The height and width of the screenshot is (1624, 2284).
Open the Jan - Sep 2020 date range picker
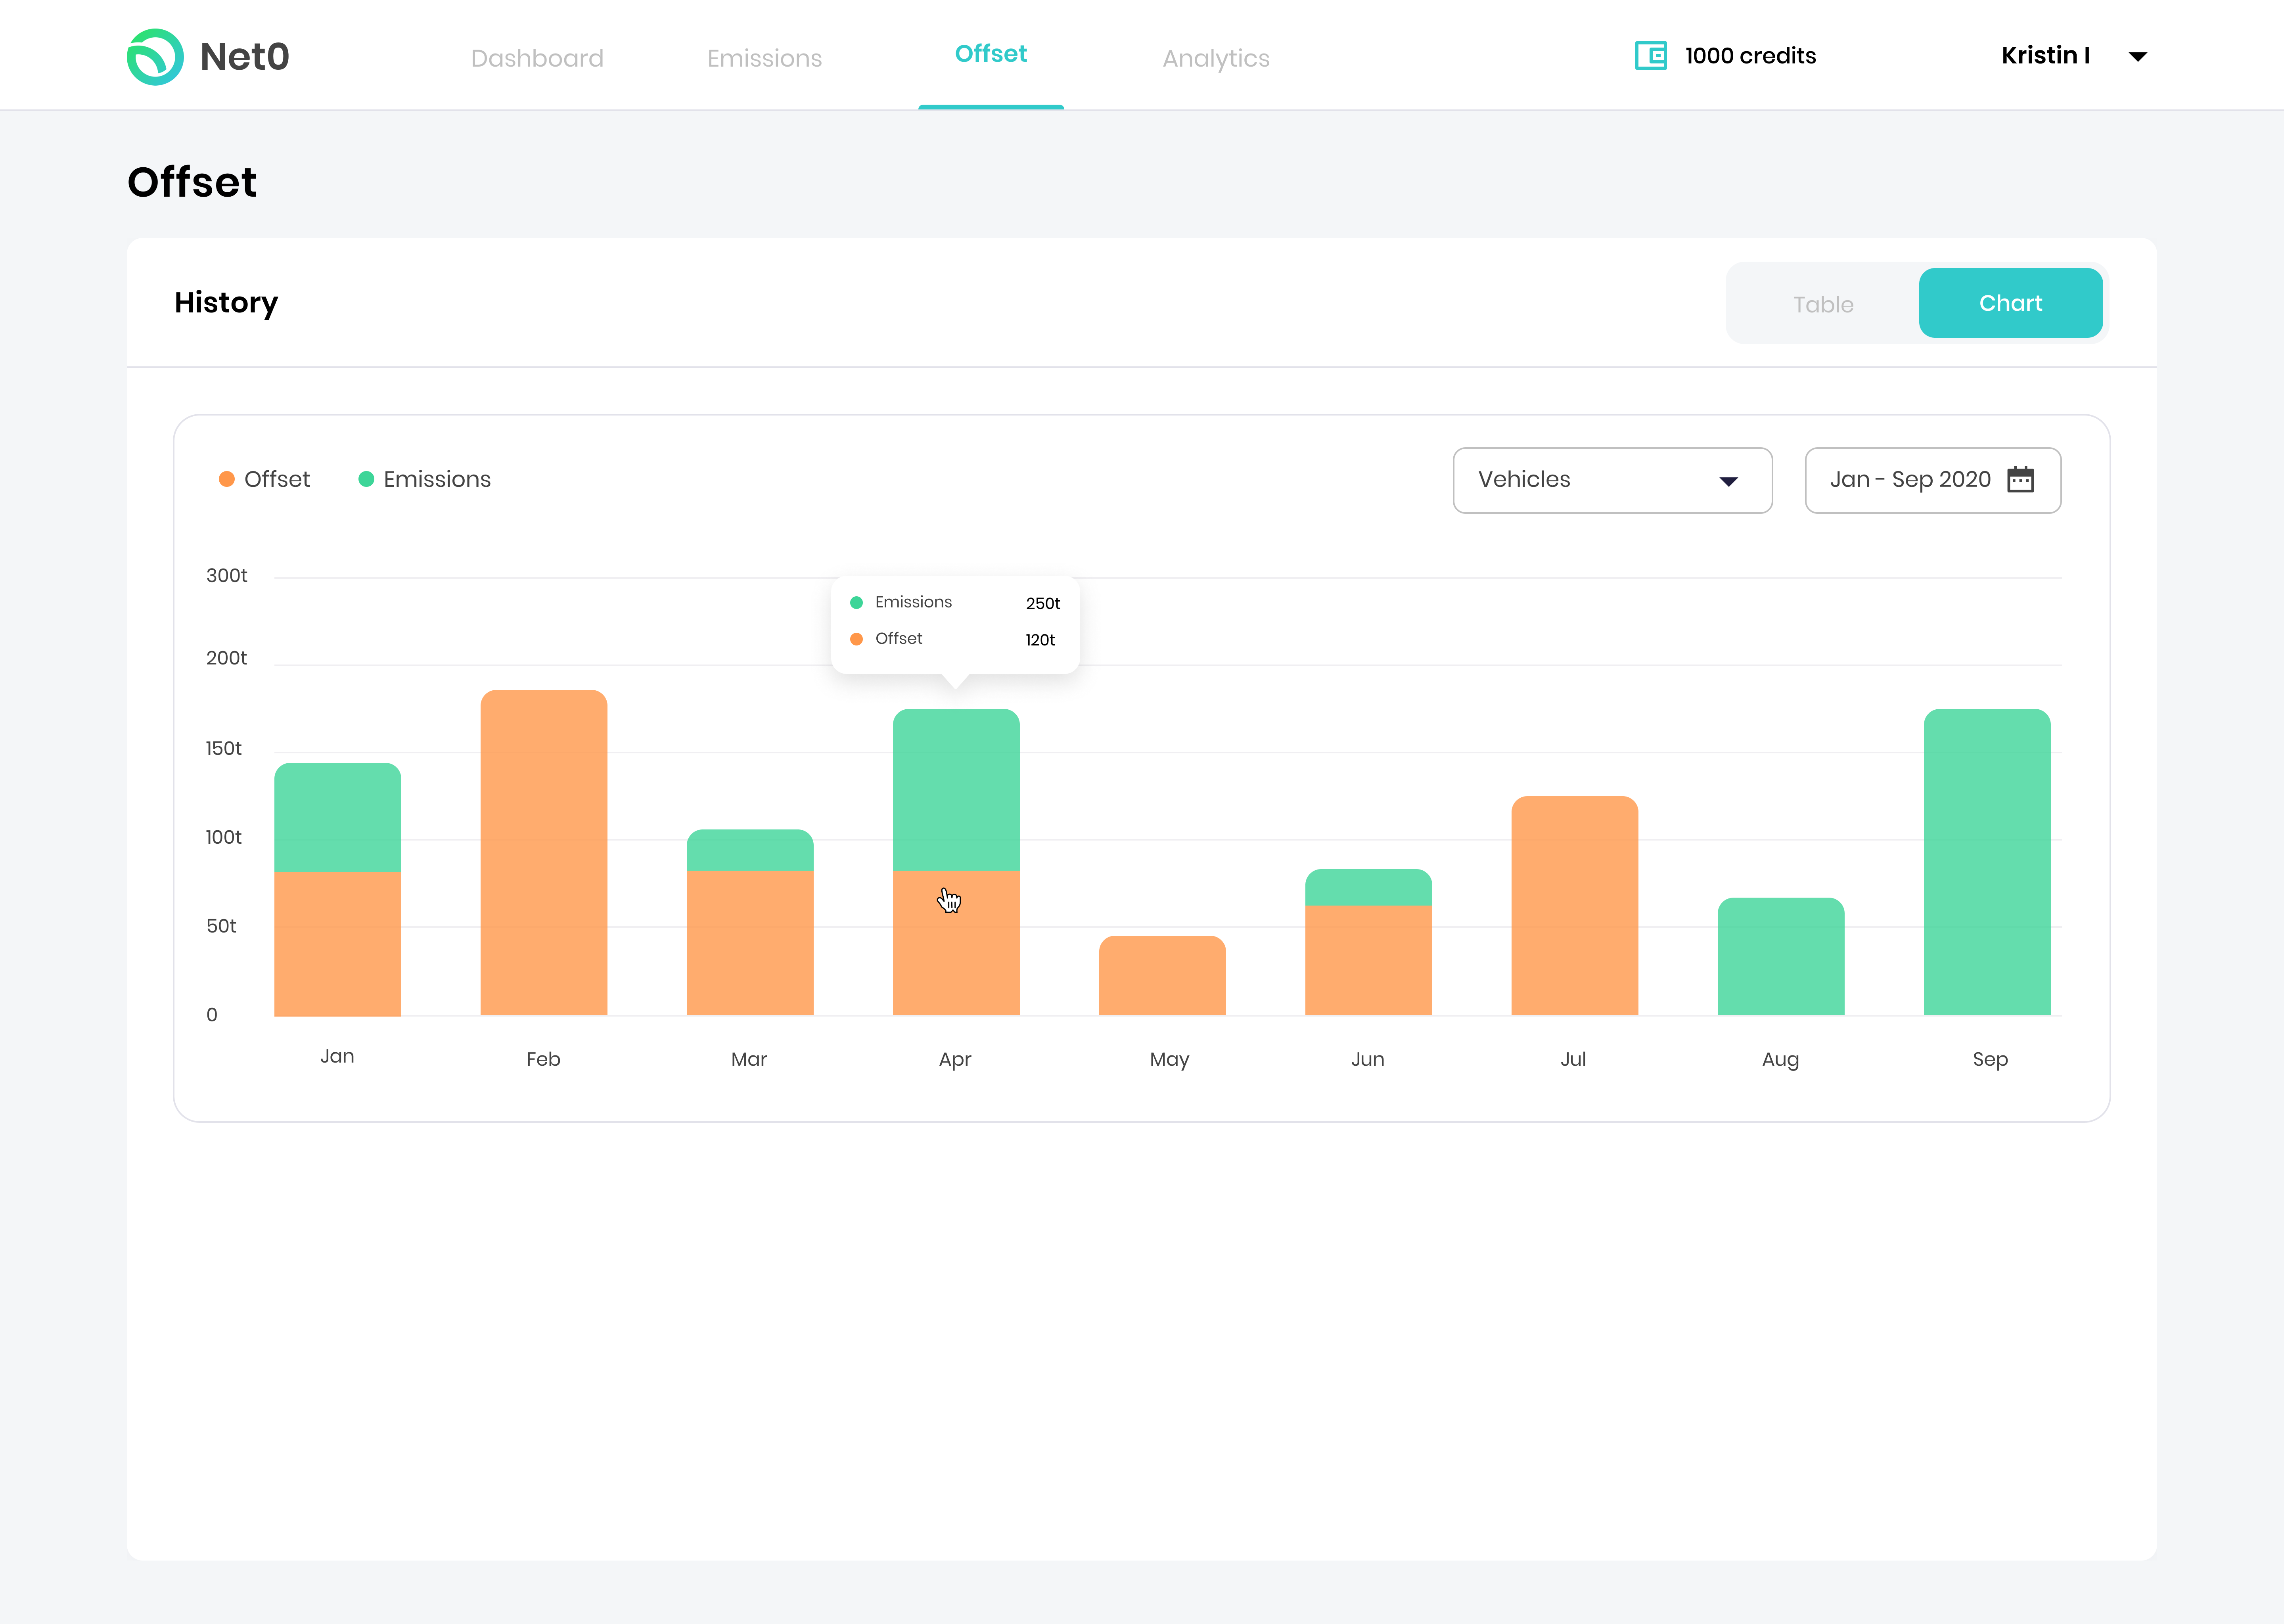coord(1910,481)
